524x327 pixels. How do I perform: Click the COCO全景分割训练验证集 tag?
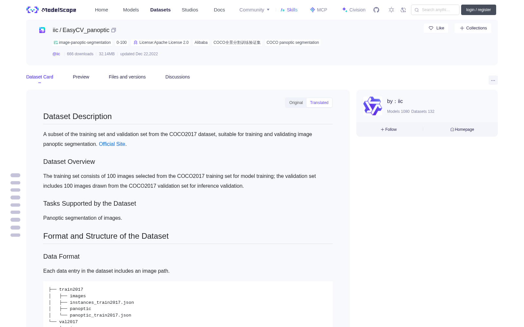click(237, 43)
